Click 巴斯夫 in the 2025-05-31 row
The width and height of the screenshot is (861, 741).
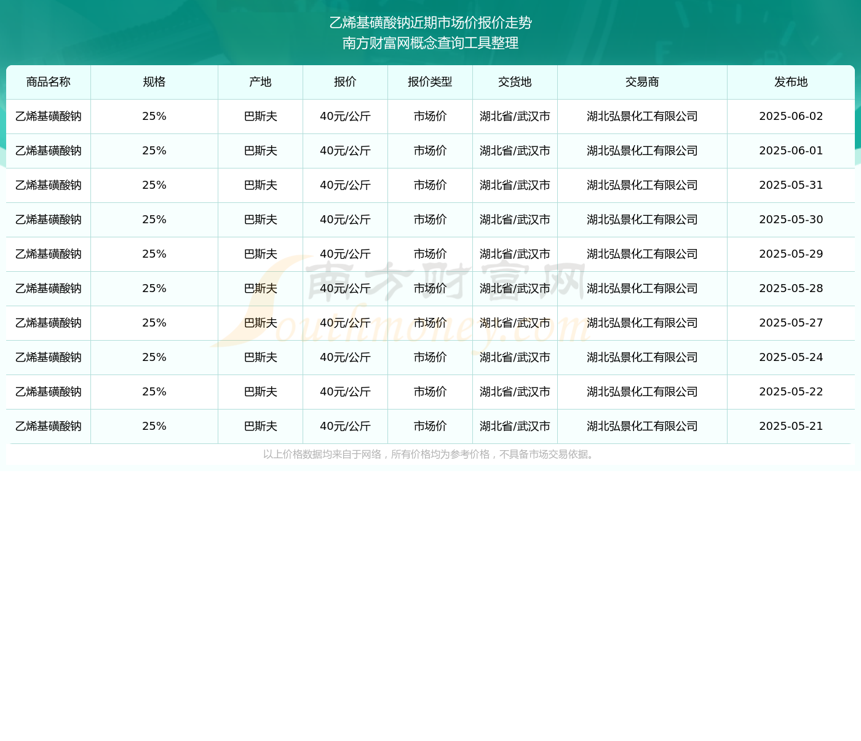[x=260, y=185]
